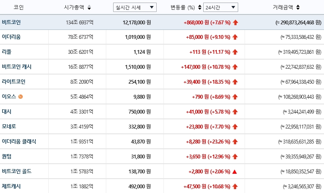Open the 비트코인 coin link
This screenshot has height=193, width=324.
click(x=11, y=22)
